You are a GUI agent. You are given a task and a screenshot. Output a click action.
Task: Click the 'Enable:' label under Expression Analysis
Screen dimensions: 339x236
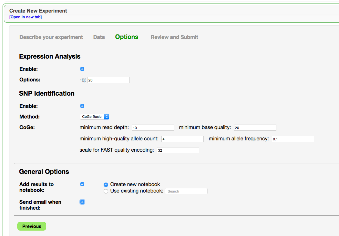28,69
